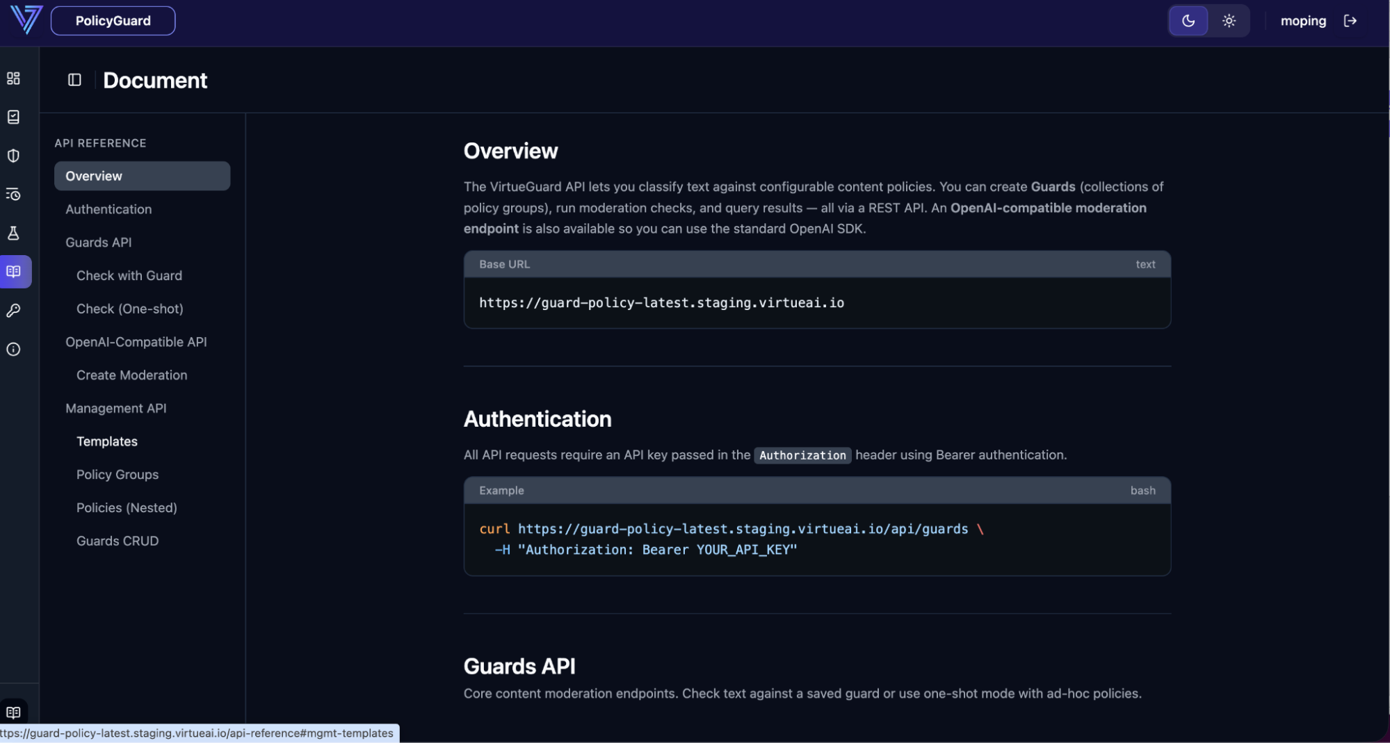Click the Overview section heading
The height and width of the screenshot is (743, 1390).
(x=510, y=151)
